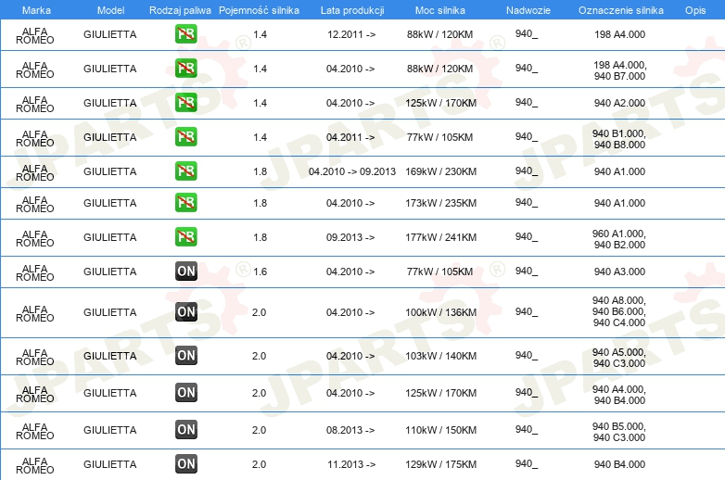This screenshot has width=725, height=480.
Task: Click the ON diesel icon in the 110kW / 150KM row
Action: pos(185,430)
